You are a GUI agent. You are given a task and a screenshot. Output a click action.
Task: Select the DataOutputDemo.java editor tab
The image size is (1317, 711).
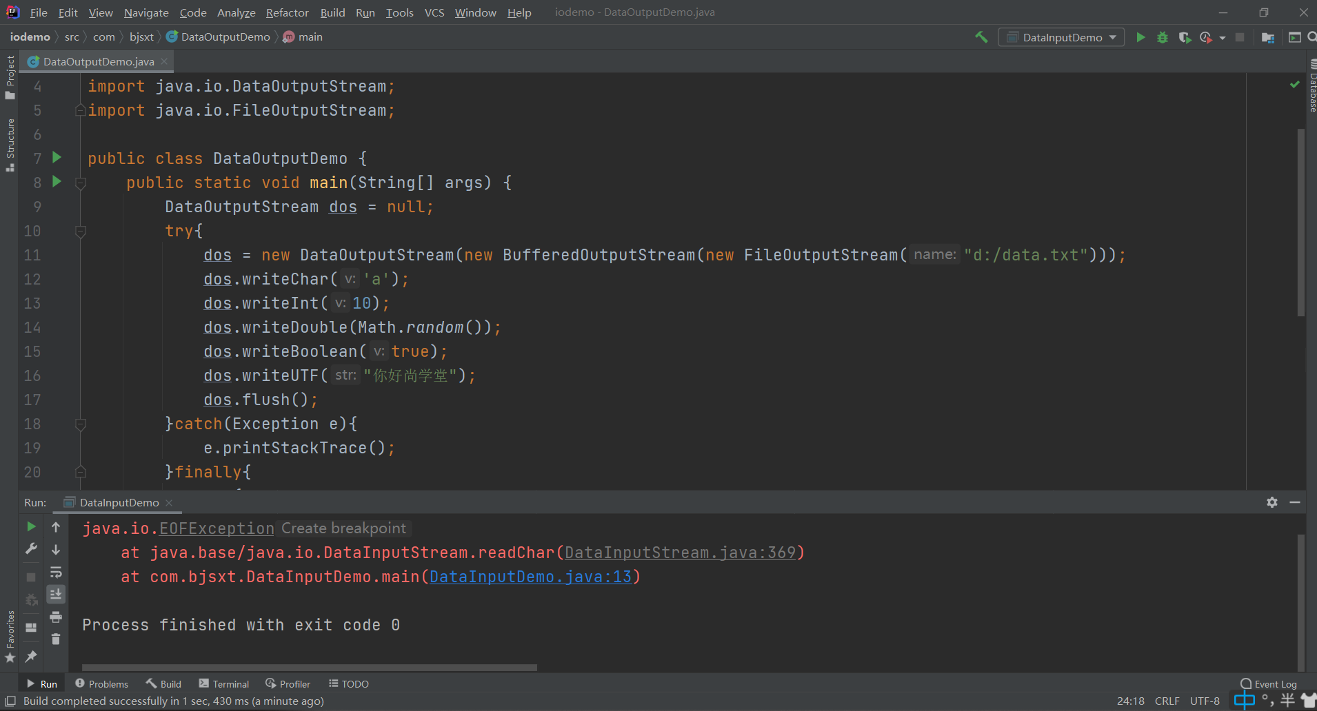[98, 61]
